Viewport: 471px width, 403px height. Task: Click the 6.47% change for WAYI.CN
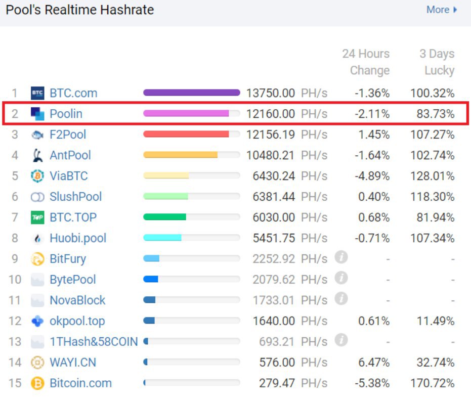click(374, 363)
